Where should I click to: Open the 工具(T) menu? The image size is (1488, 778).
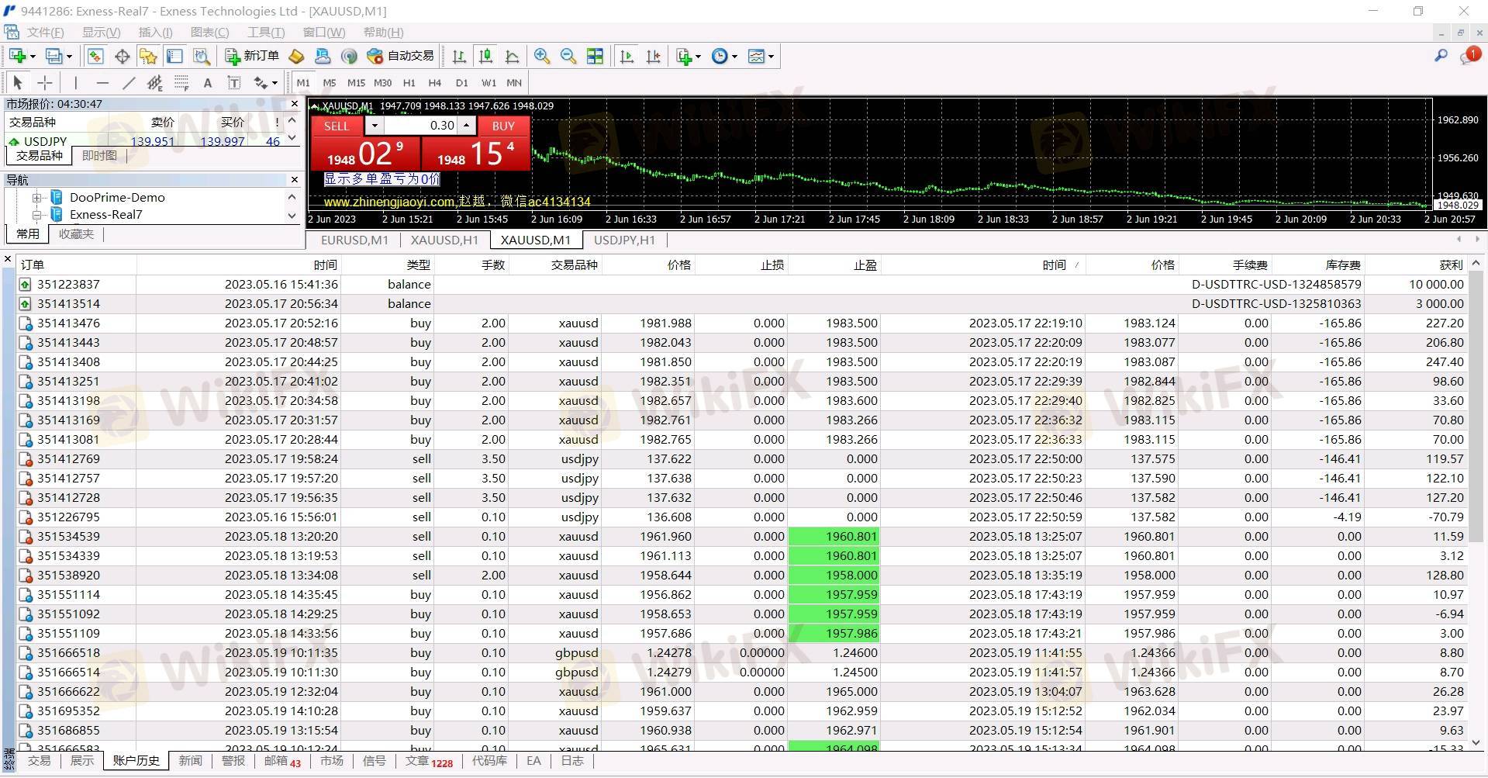pyautogui.click(x=265, y=32)
